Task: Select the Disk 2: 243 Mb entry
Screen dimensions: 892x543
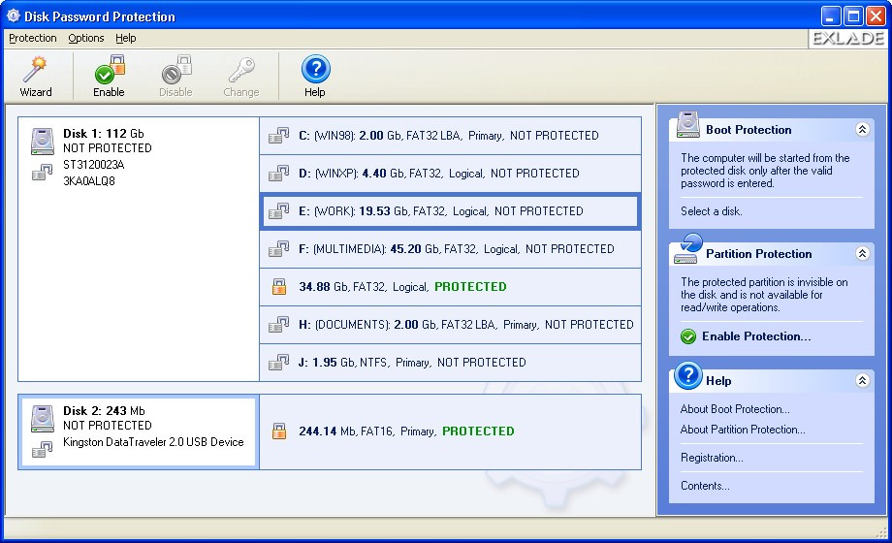Action: tap(139, 431)
